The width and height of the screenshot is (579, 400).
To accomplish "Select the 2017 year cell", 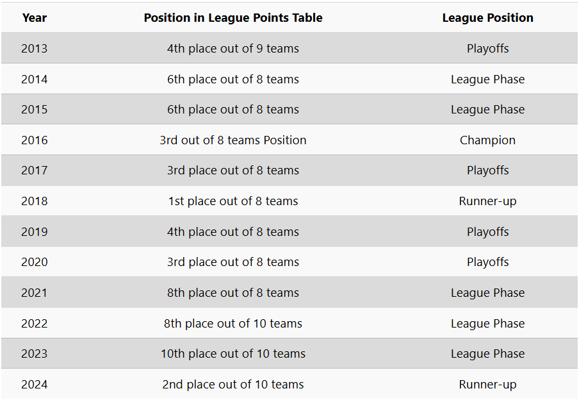I will point(35,171).
